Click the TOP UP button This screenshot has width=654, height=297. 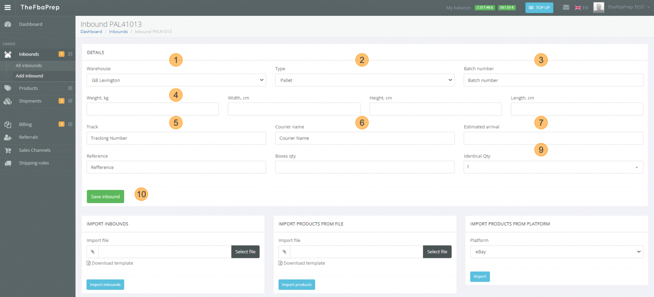coord(539,7)
